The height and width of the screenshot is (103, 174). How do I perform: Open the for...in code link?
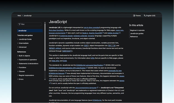[x=112, y=46]
